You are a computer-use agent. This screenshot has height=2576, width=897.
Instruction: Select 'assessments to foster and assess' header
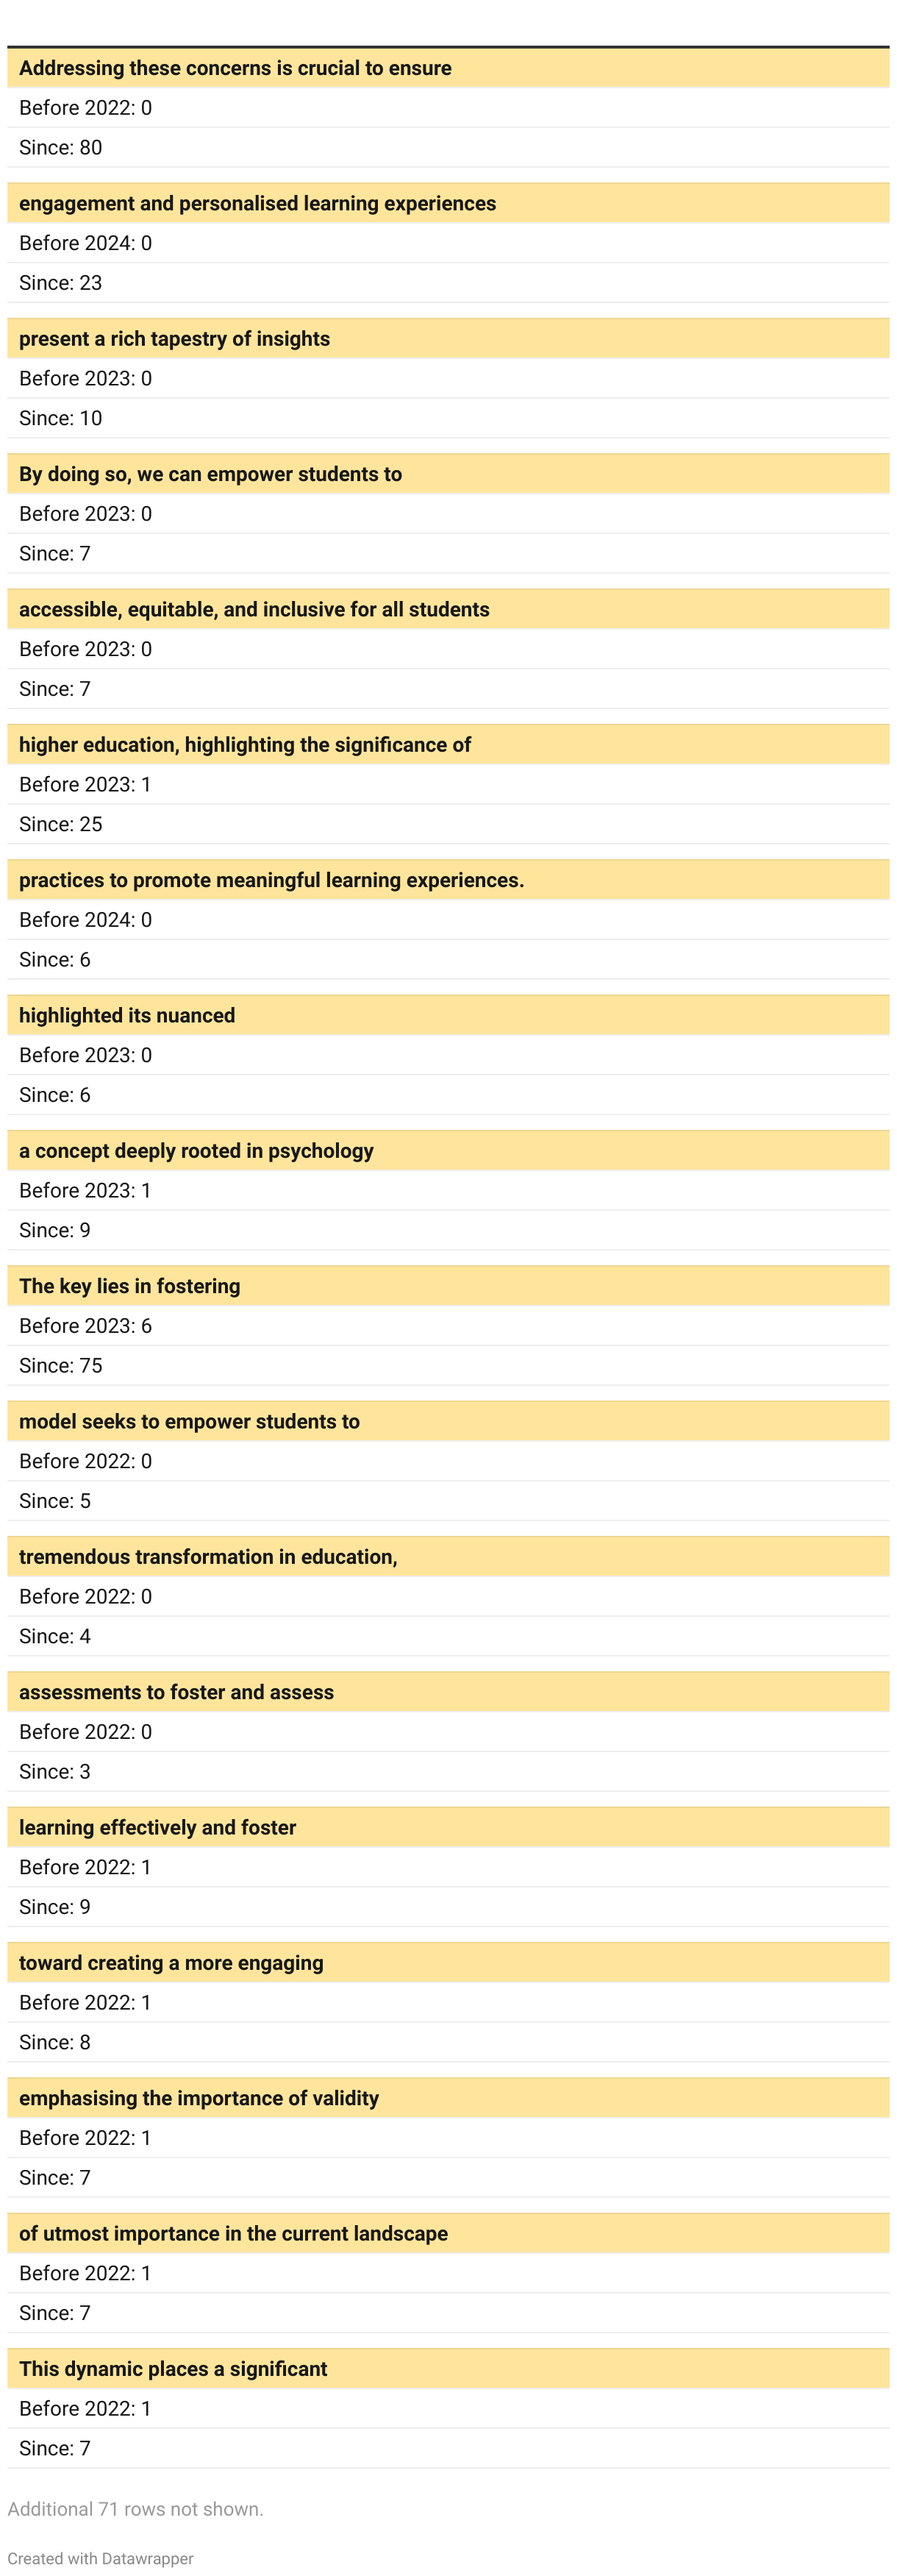[448, 1692]
